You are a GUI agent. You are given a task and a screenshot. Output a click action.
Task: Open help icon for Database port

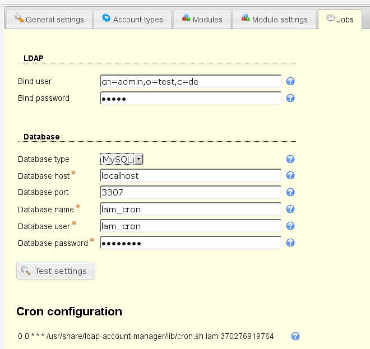point(290,192)
